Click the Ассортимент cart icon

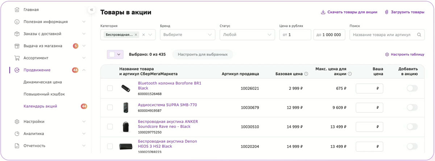[17, 58]
